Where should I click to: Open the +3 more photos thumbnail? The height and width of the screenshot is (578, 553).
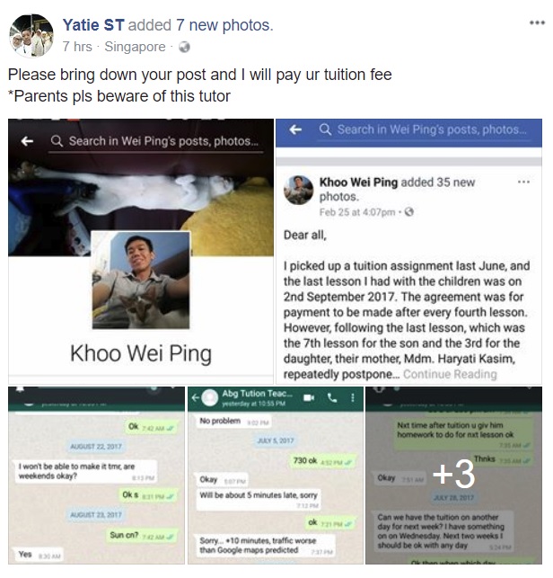tap(453, 476)
